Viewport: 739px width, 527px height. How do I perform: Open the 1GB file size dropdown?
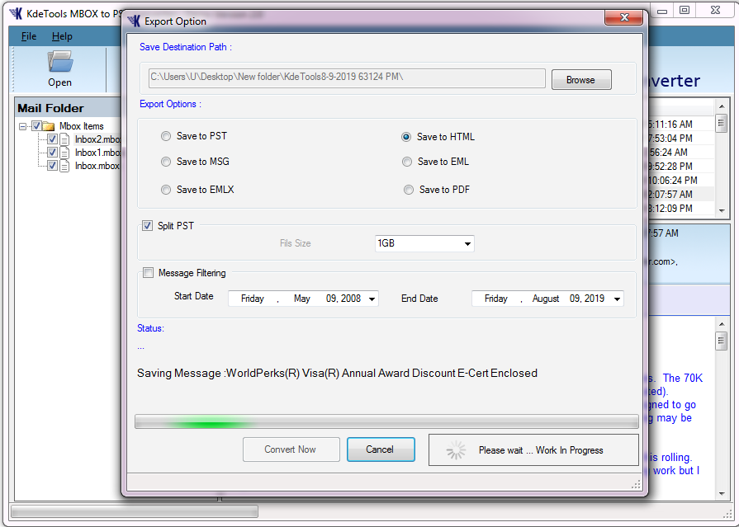pyautogui.click(x=467, y=244)
